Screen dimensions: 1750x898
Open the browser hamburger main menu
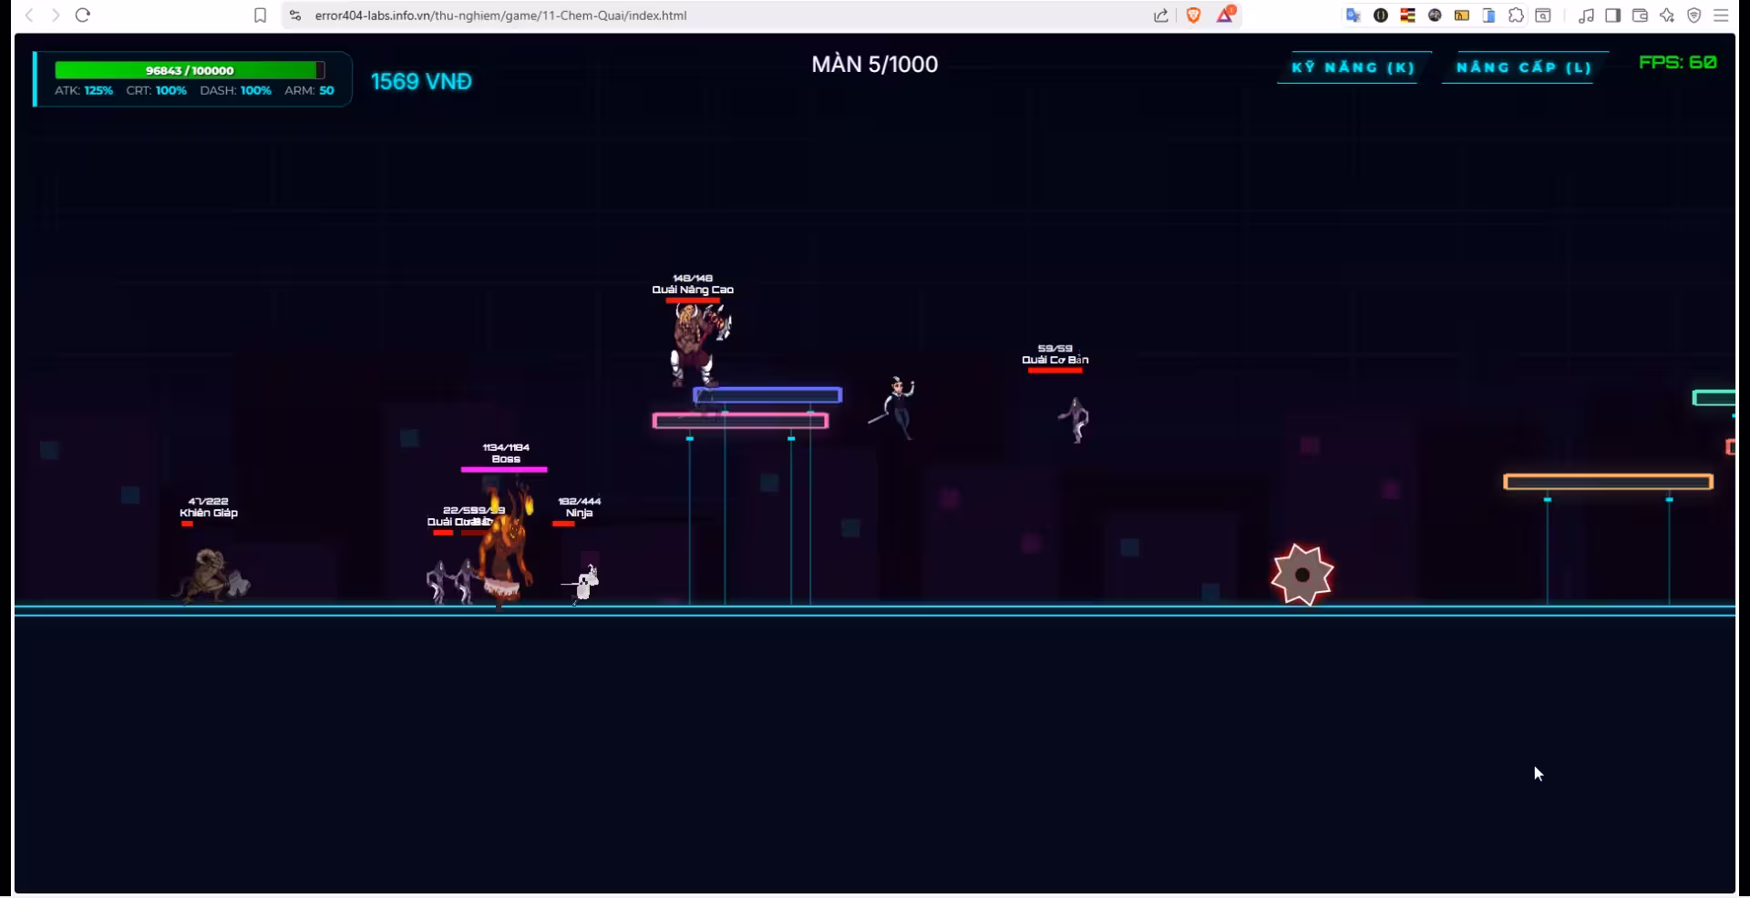click(x=1722, y=15)
